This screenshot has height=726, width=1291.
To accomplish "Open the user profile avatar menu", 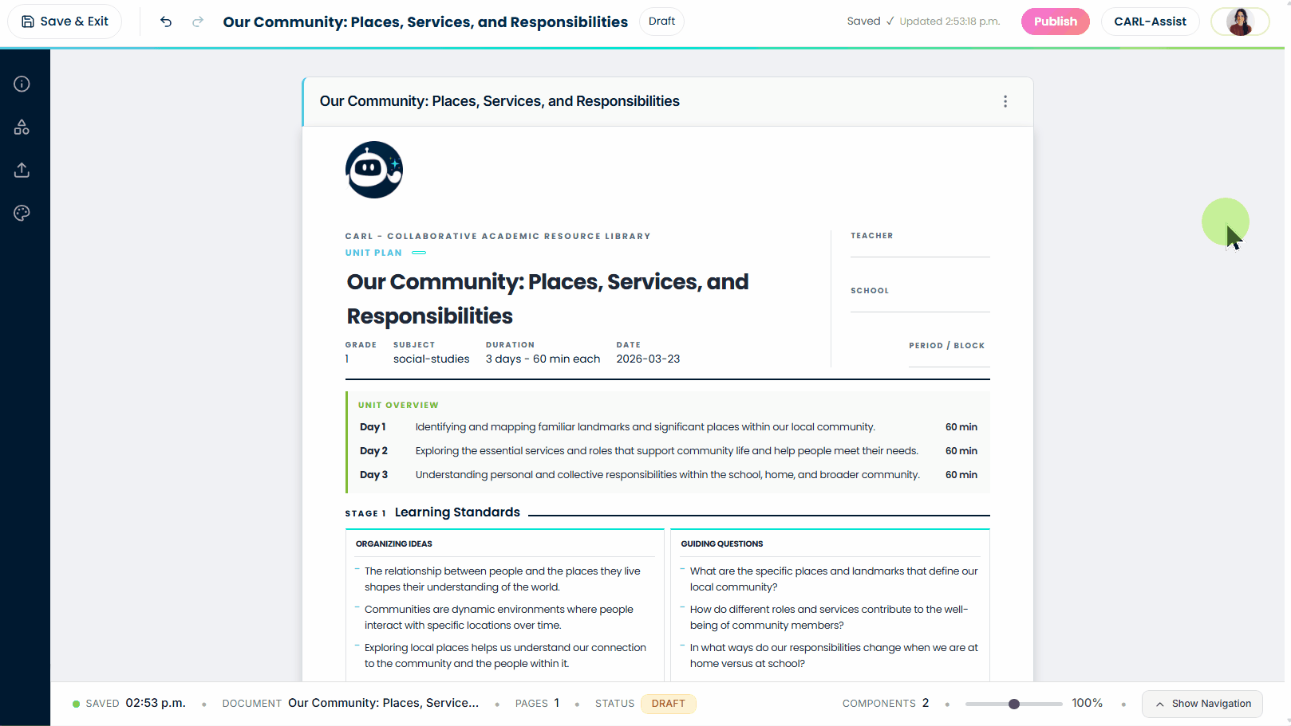I will pyautogui.click(x=1239, y=22).
